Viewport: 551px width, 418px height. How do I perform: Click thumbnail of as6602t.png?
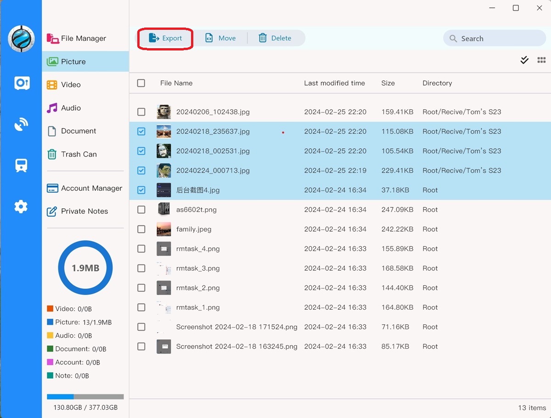(x=164, y=210)
